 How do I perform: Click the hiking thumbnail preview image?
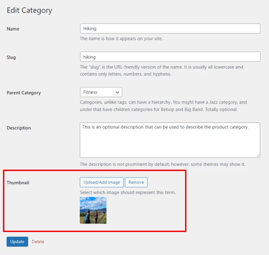(93, 210)
